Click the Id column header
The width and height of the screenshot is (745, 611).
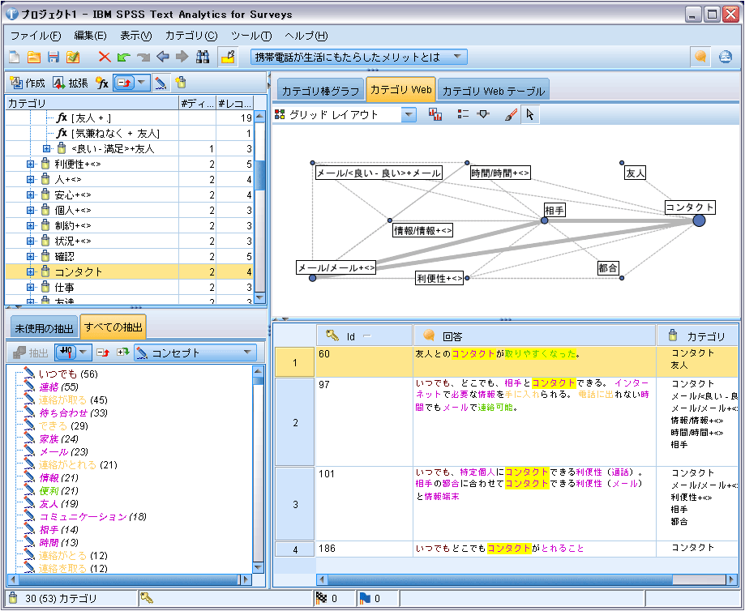[x=364, y=336]
